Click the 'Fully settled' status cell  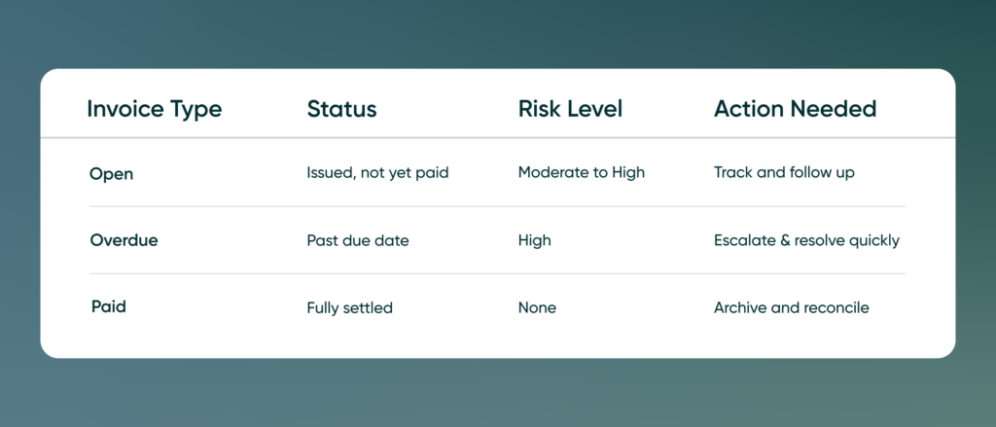[349, 308]
